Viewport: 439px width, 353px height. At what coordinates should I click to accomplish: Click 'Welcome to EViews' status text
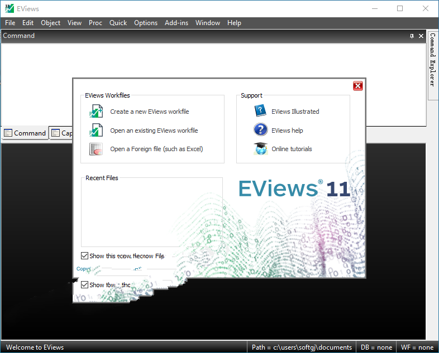point(35,347)
